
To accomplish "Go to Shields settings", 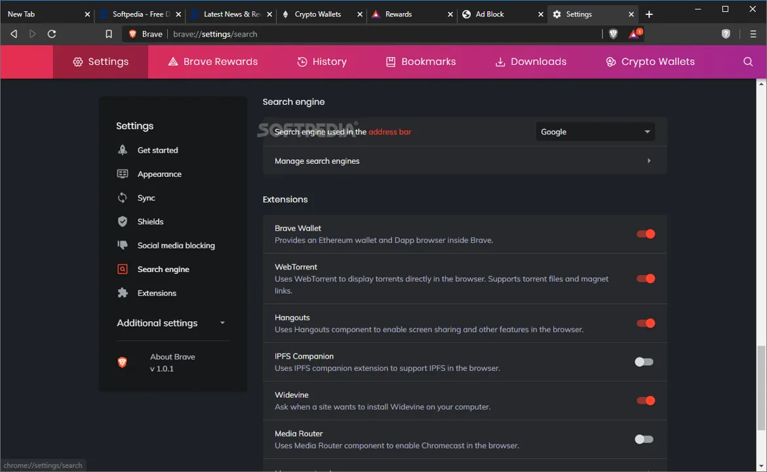I will (x=150, y=222).
